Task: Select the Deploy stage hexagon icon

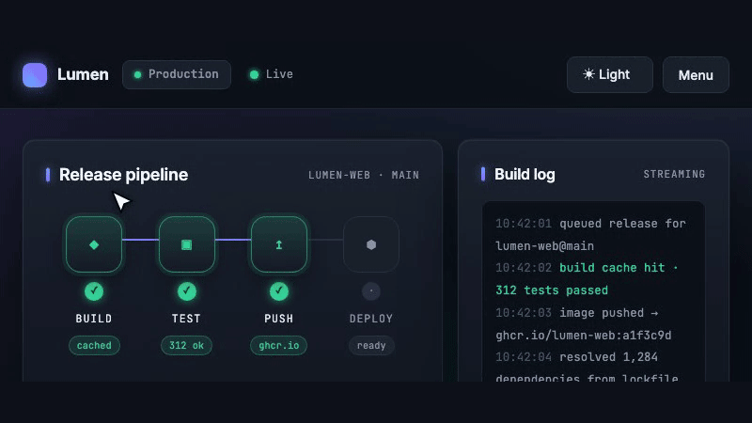Action: pyautogui.click(x=371, y=244)
